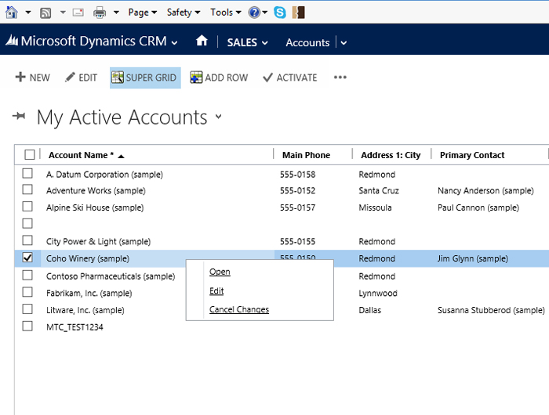Click the Activate checkmark command

click(289, 78)
